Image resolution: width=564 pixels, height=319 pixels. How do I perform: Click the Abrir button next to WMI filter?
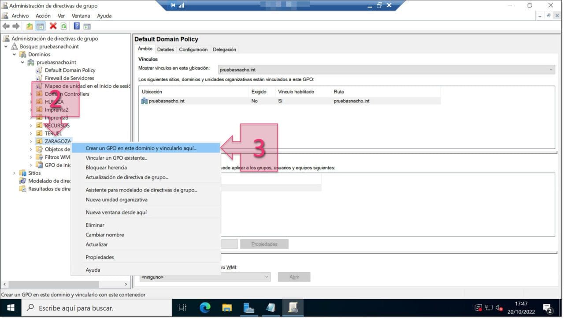(294, 277)
